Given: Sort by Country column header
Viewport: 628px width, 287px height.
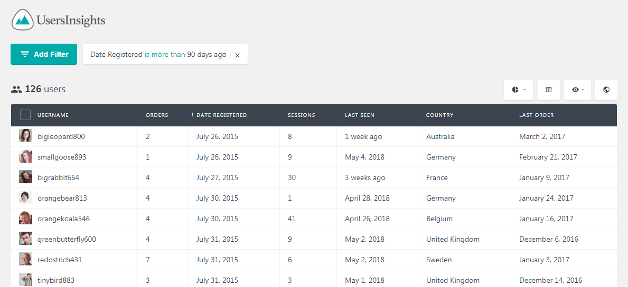Looking at the screenshot, I should point(440,115).
